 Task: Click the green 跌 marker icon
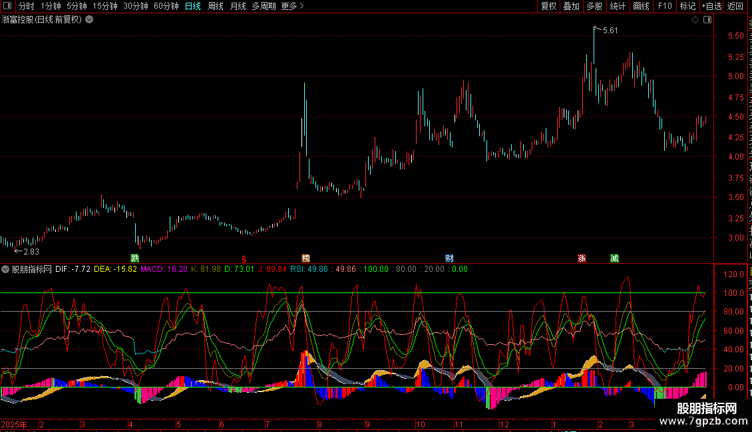pyautogui.click(x=135, y=258)
